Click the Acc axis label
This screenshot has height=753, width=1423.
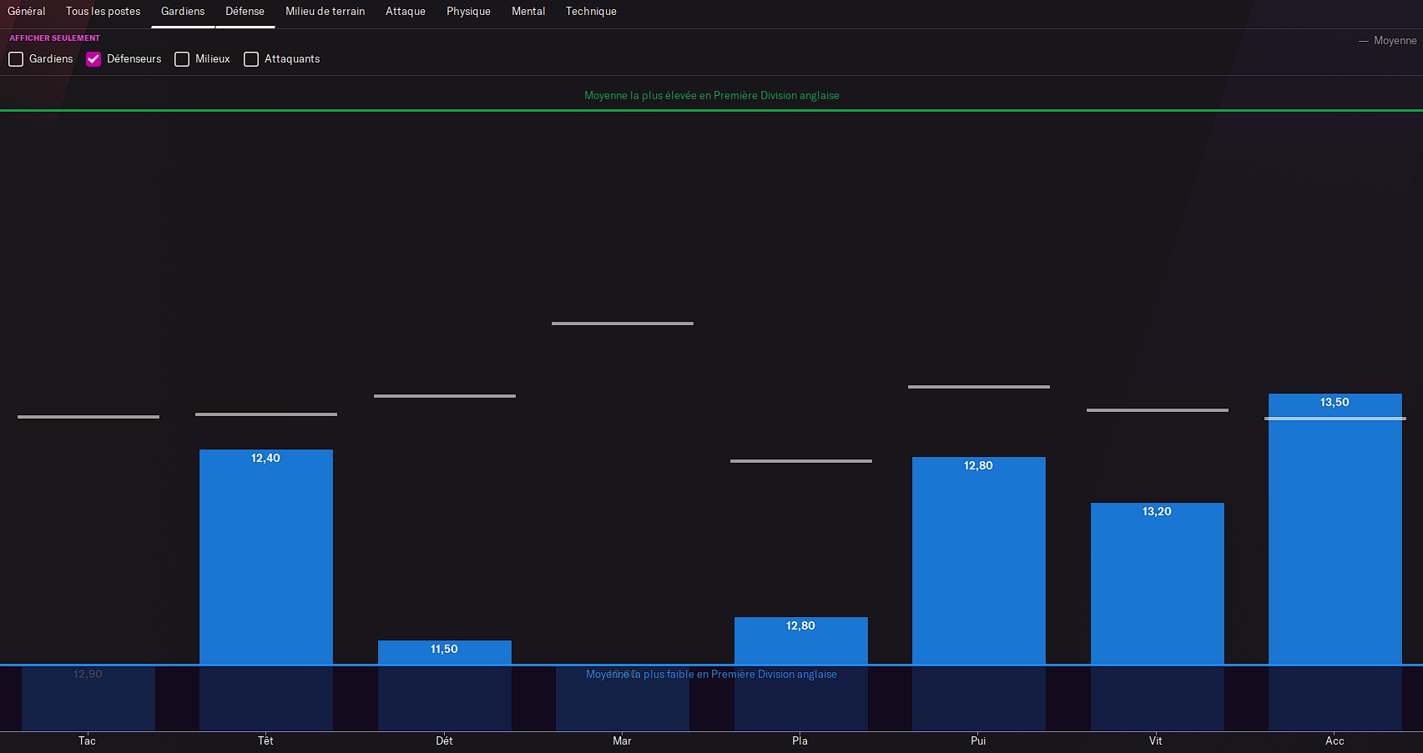[x=1335, y=740]
